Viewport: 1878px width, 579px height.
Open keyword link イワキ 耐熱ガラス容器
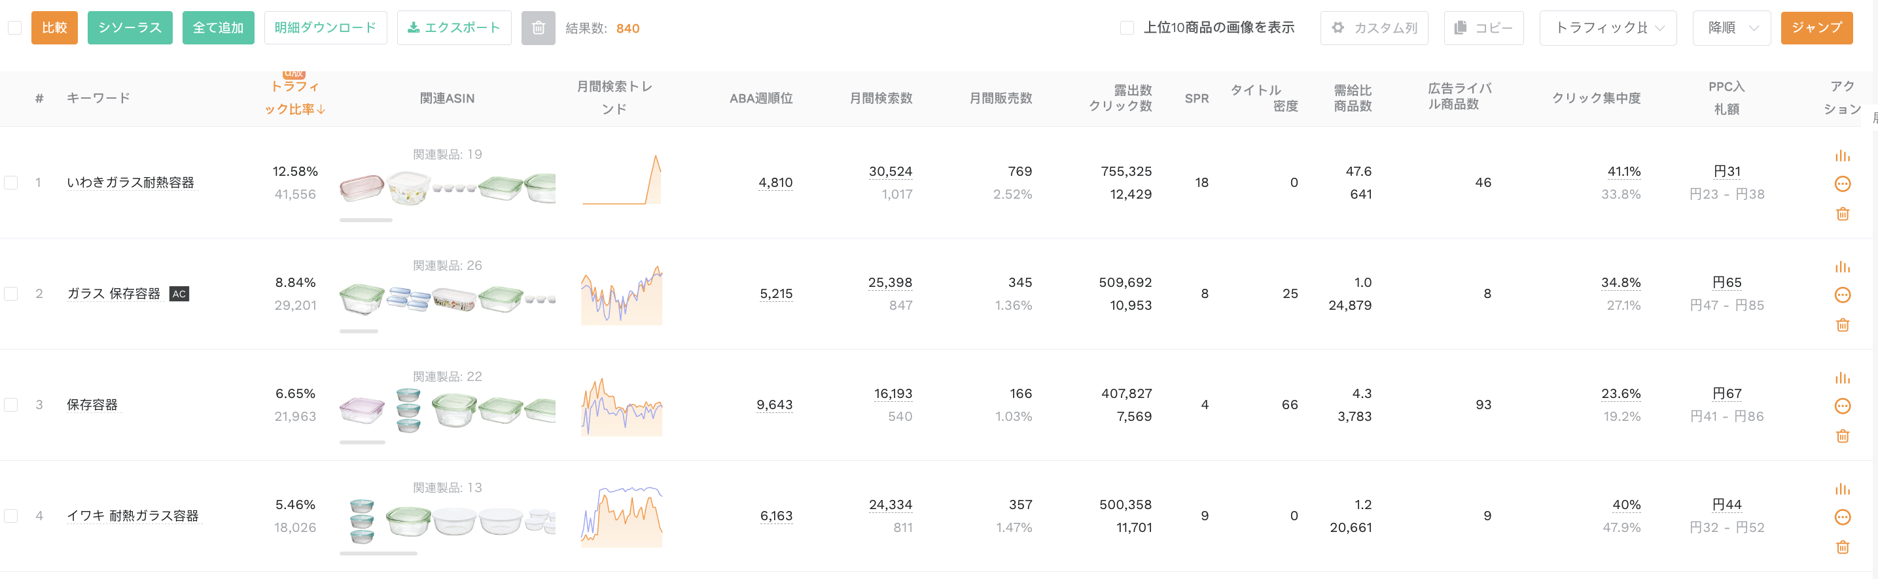(133, 516)
